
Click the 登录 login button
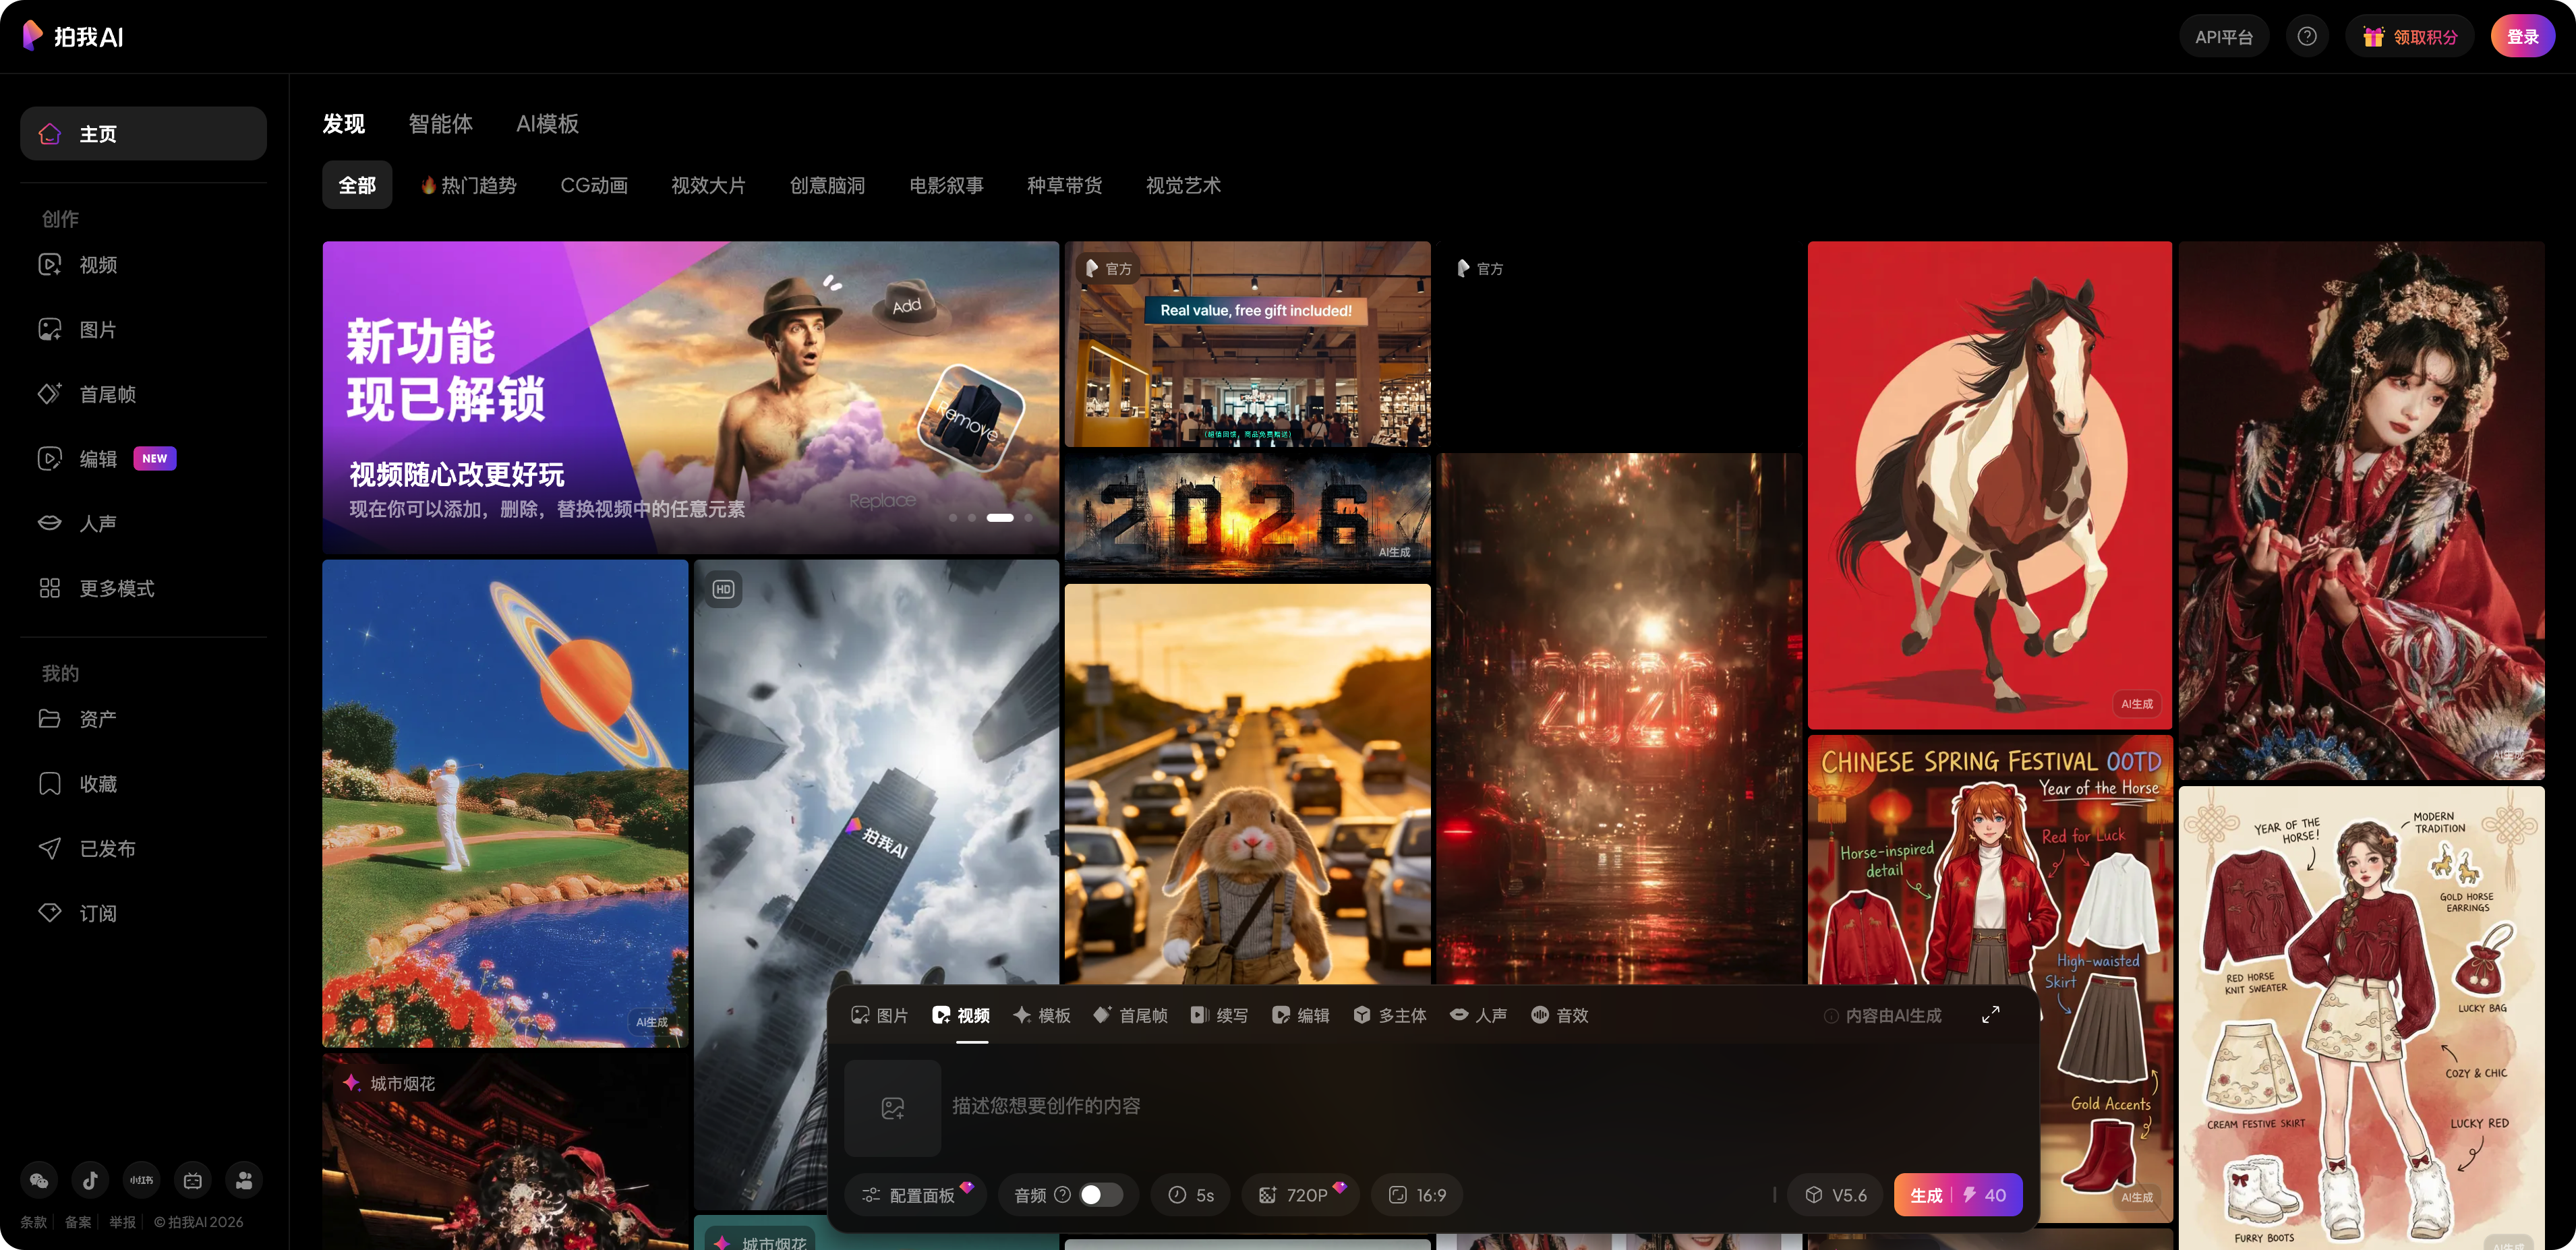click(2522, 37)
